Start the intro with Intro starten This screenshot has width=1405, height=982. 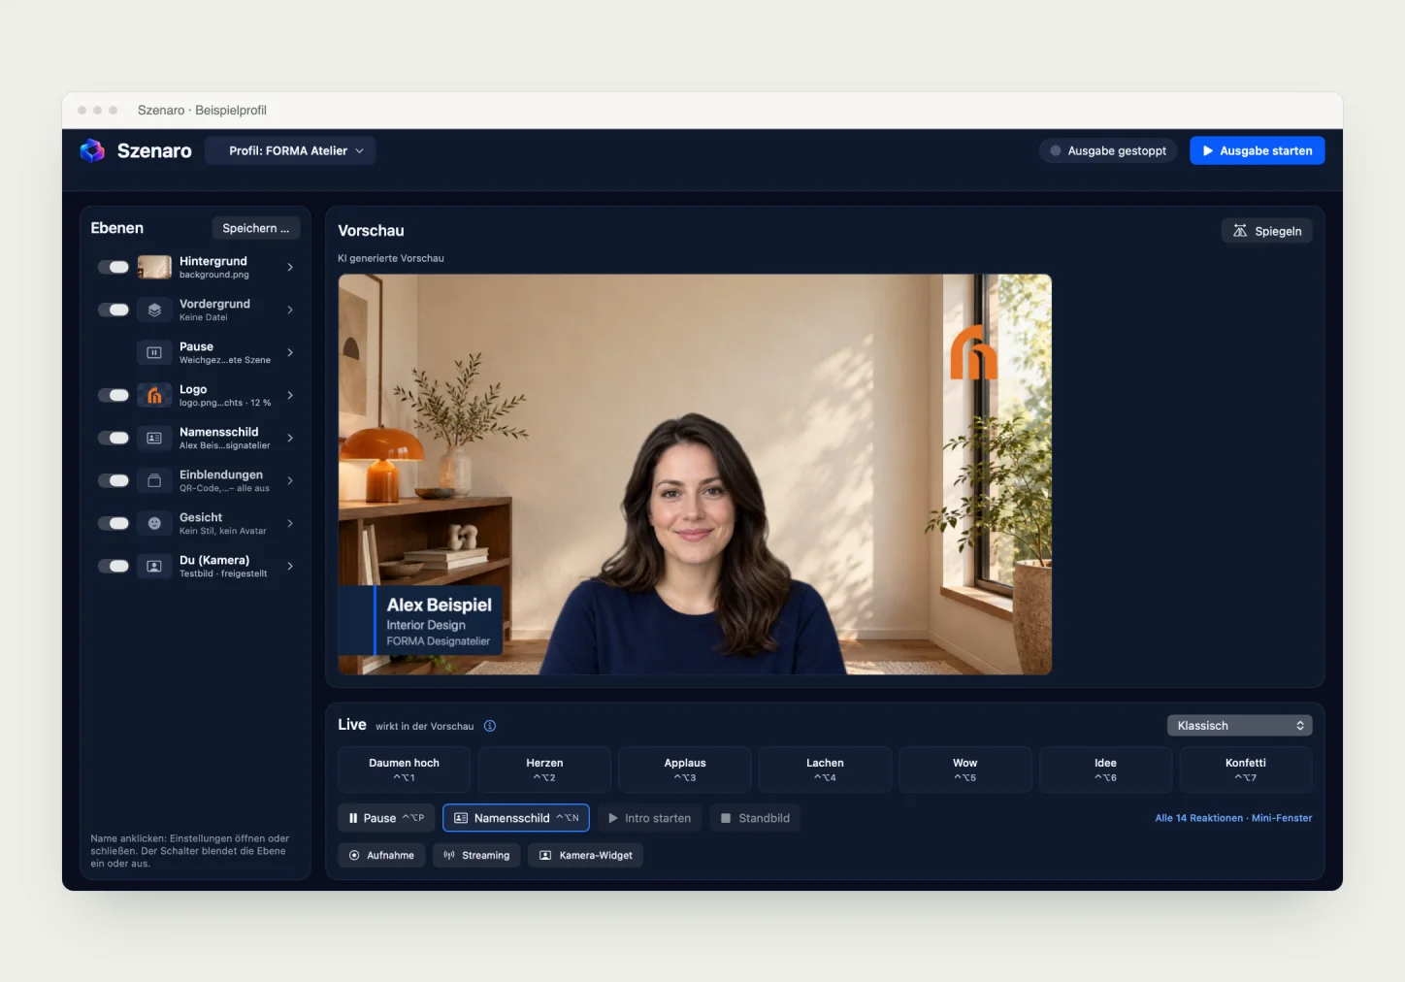649,818
